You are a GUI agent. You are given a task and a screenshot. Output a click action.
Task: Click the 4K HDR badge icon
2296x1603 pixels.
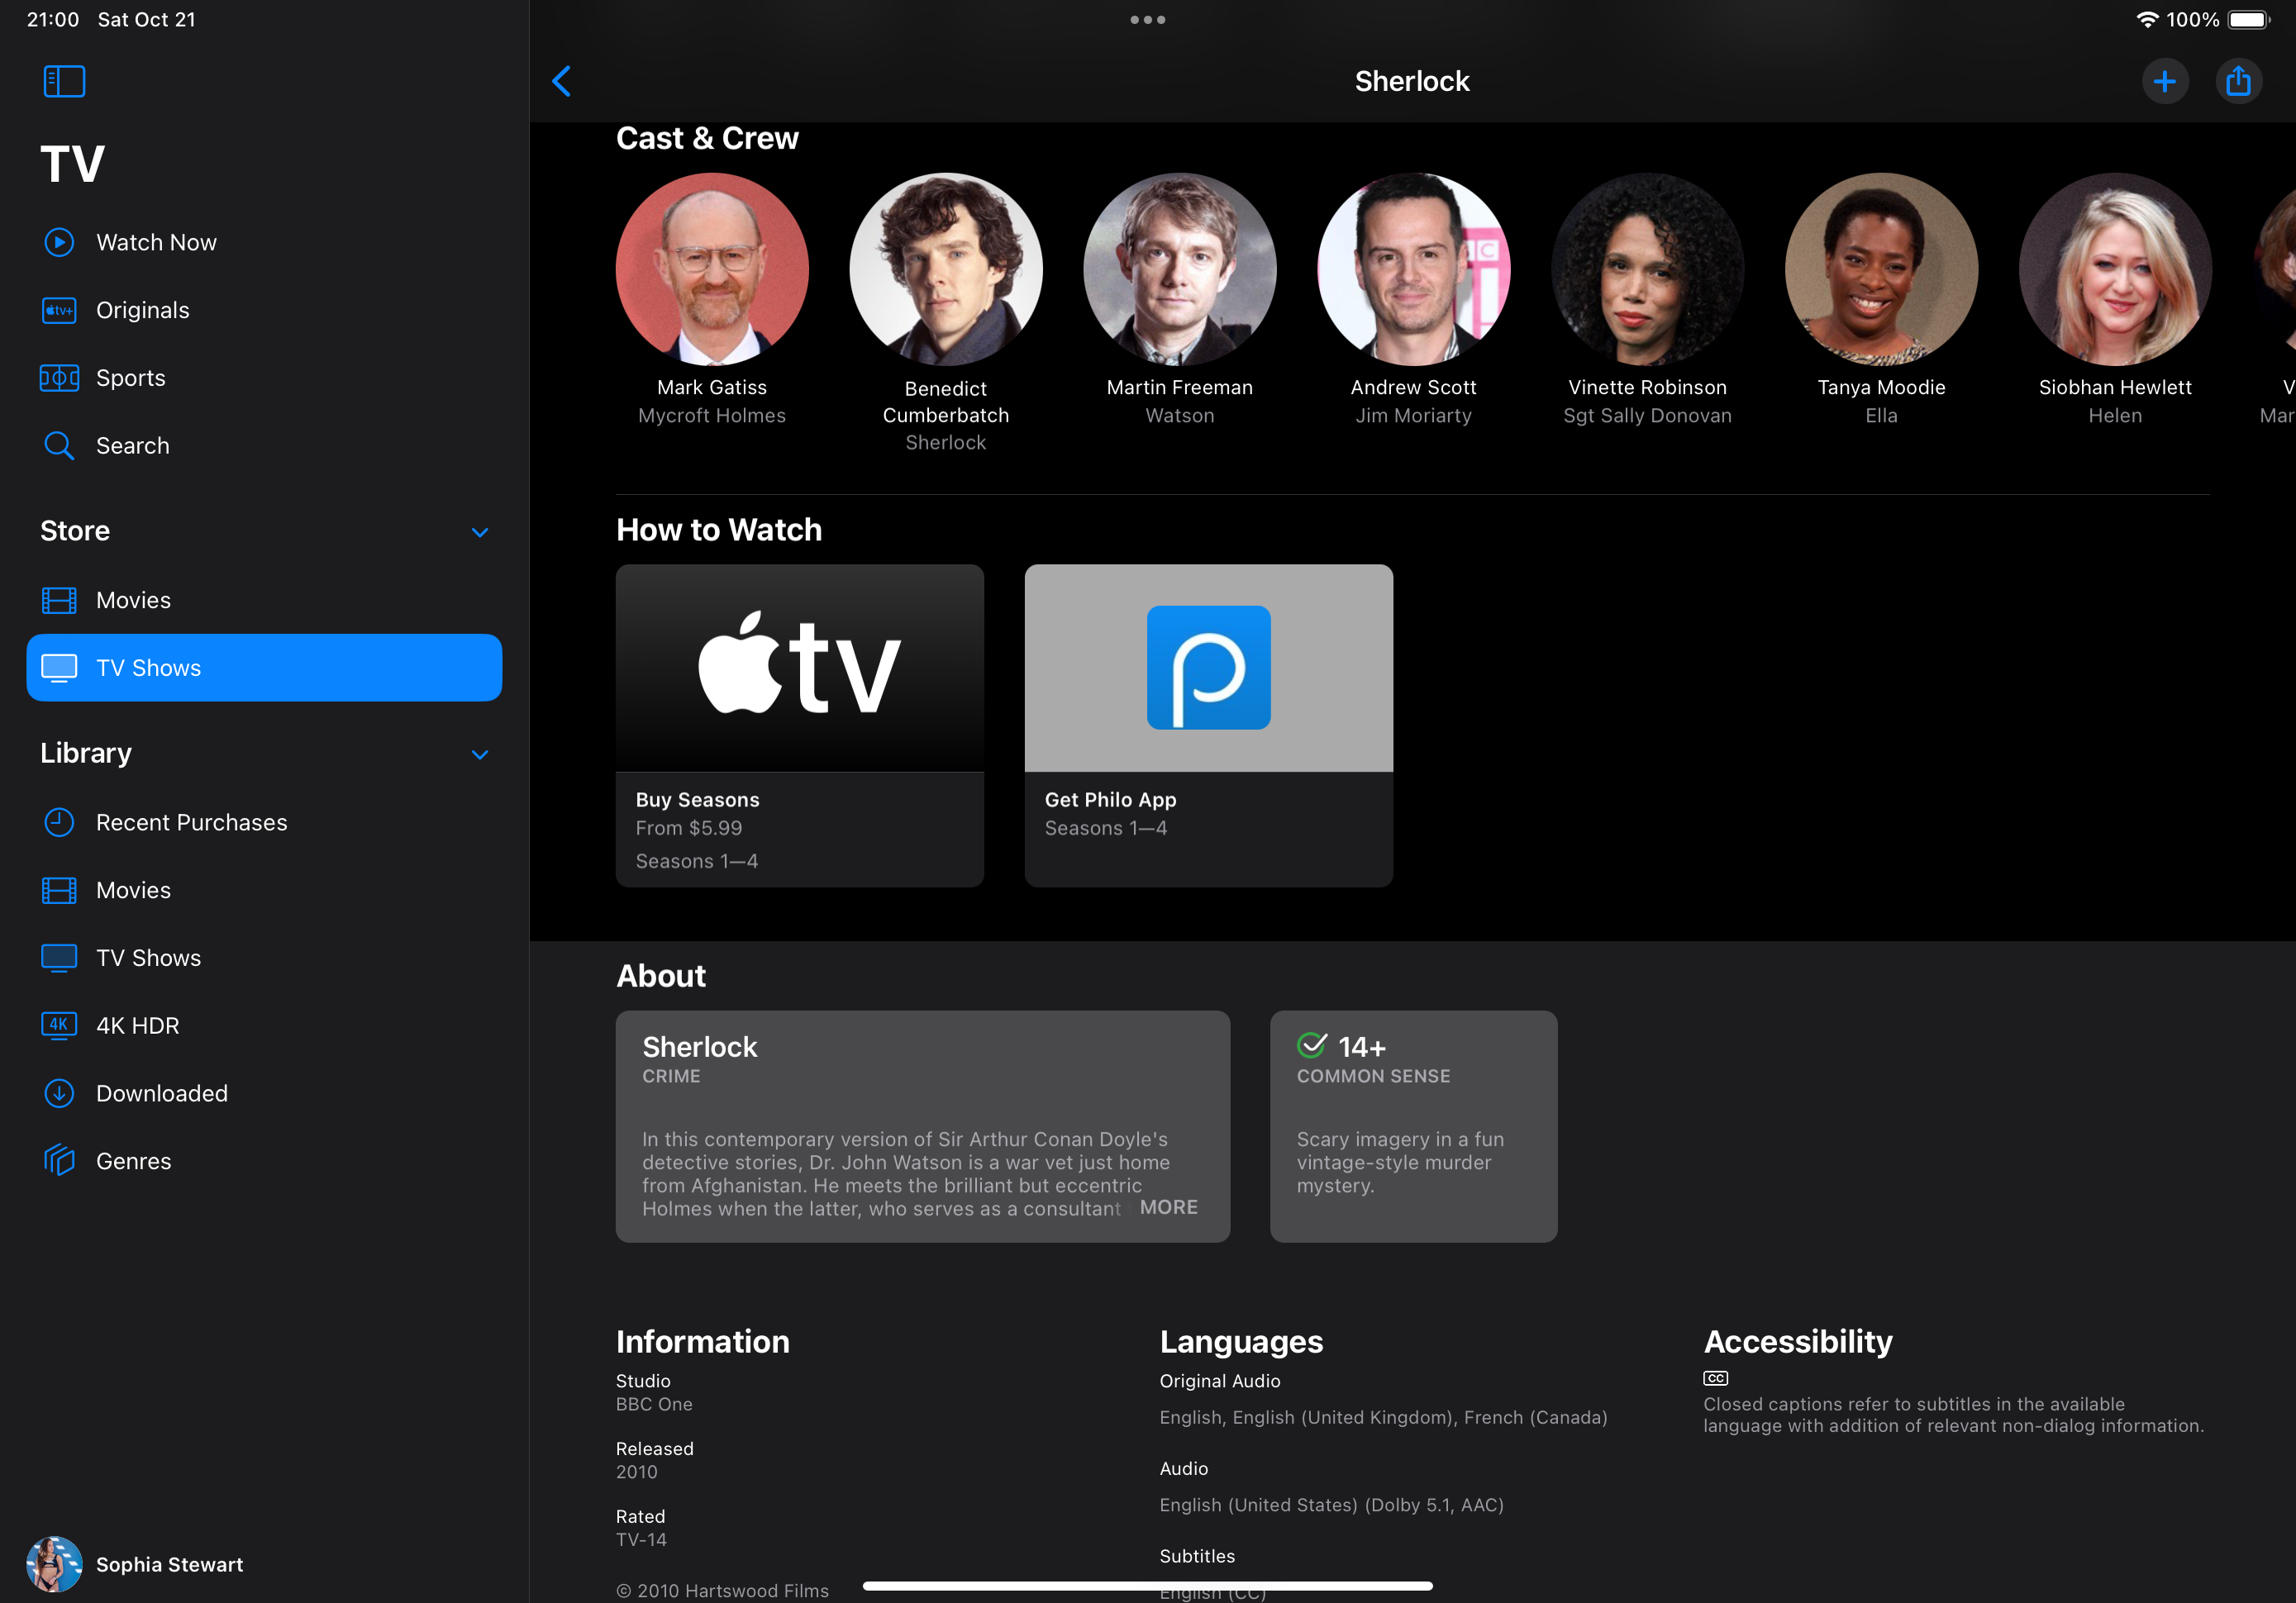pyautogui.click(x=59, y=1025)
